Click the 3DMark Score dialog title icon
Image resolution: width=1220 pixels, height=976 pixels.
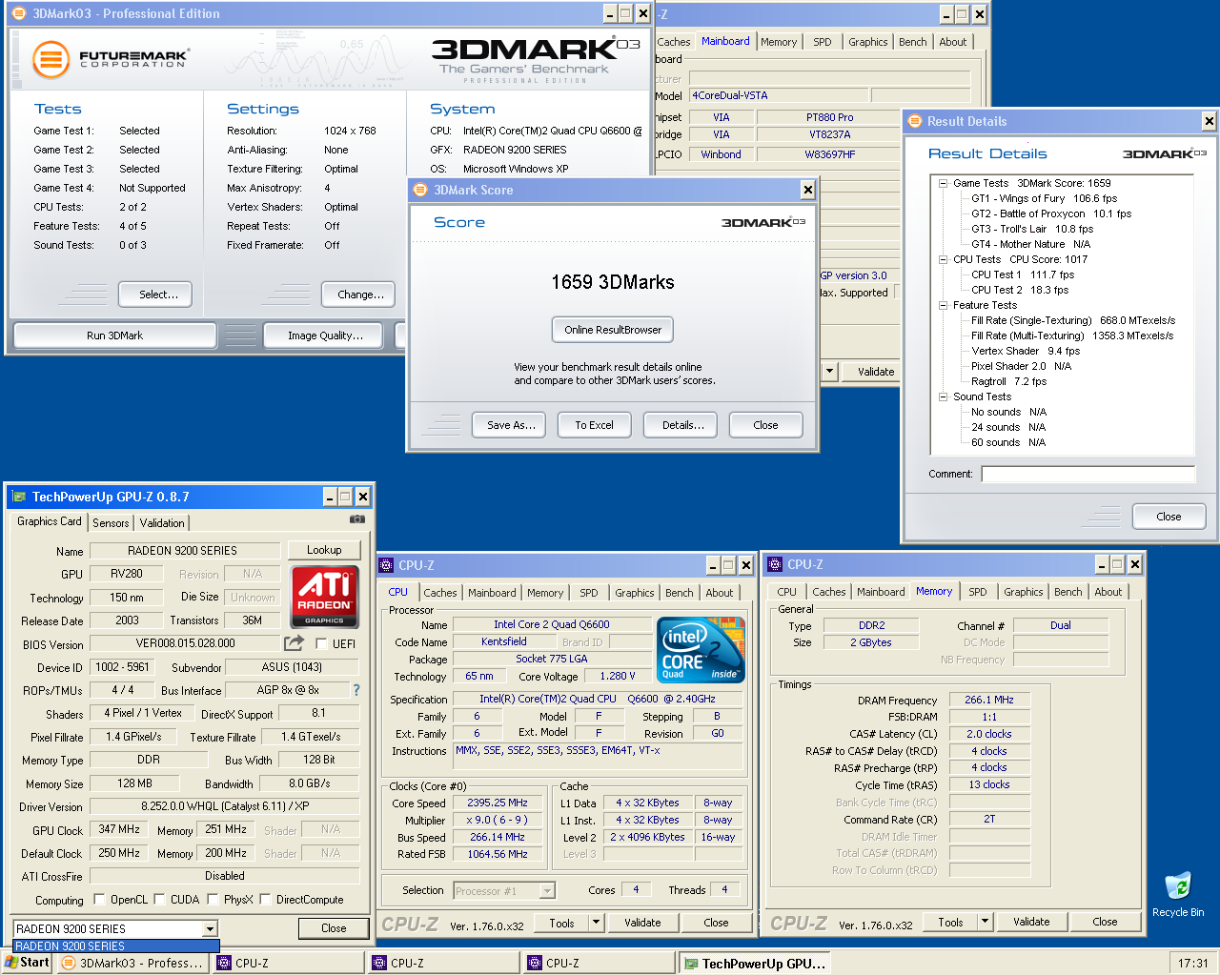click(x=420, y=190)
